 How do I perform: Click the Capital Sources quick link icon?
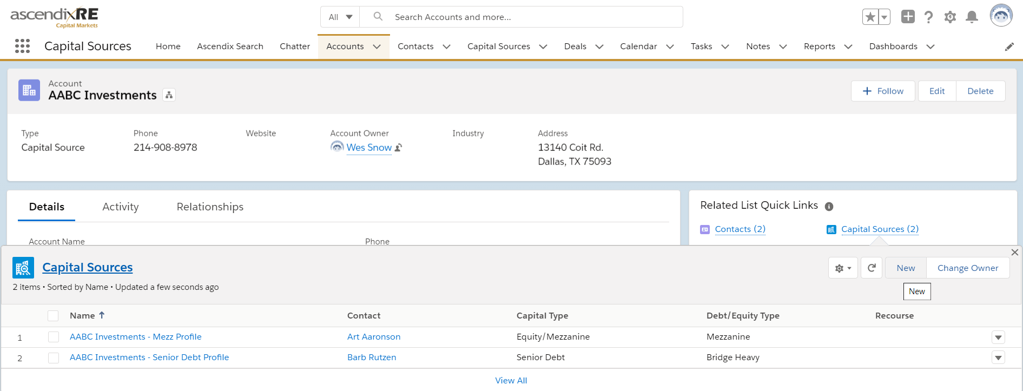[x=831, y=229]
